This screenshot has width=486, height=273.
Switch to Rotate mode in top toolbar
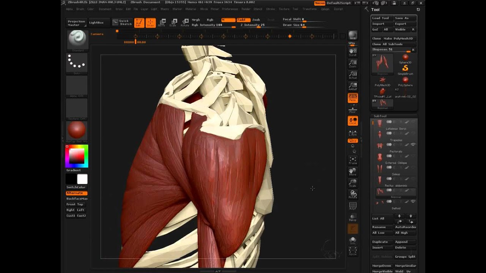[x=185, y=23]
